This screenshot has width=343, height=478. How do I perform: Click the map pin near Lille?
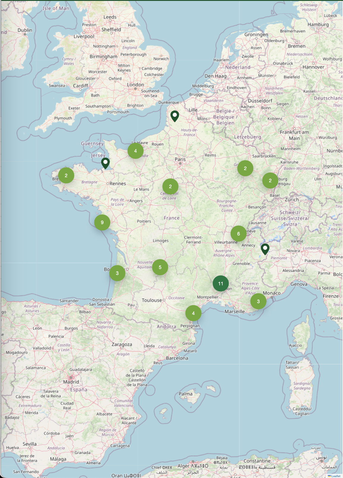(x=175, y=116)
